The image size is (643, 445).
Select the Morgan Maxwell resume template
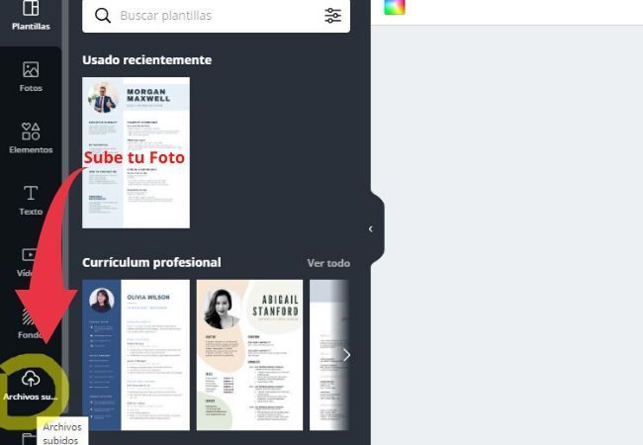click(136, 152)
